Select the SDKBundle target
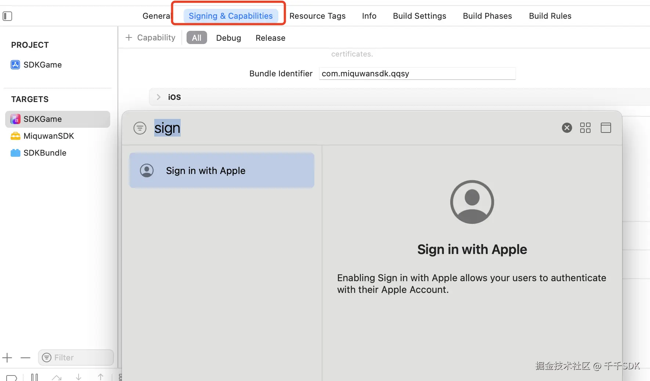This screenshot has height=381, width=650. [x=45, y=153]
